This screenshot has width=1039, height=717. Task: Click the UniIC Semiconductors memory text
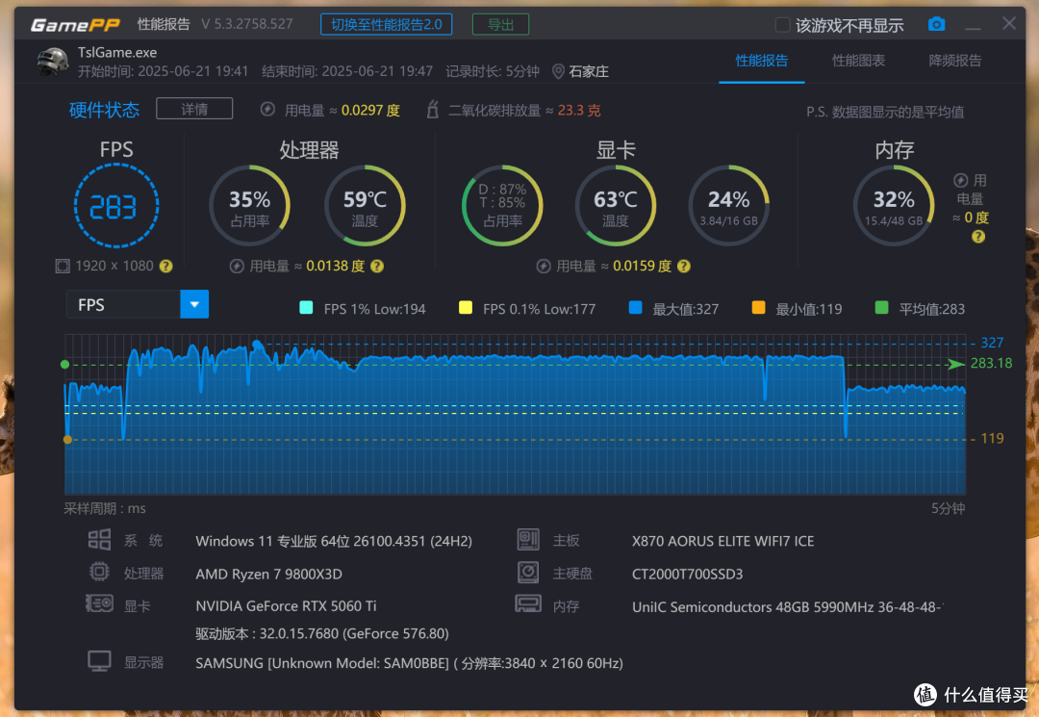tap(788, 607)
